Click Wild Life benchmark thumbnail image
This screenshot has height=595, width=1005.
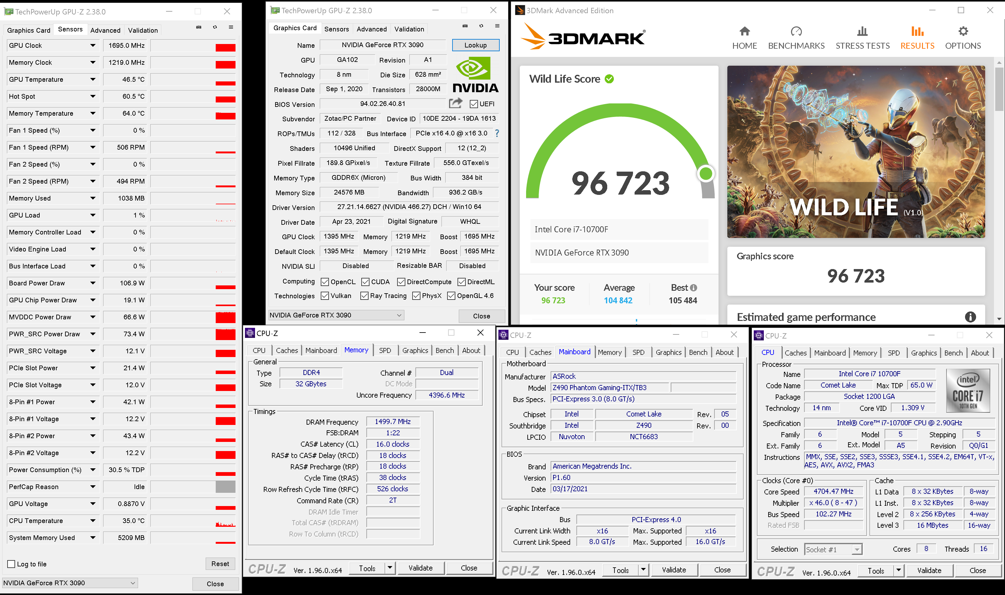click(856, 152)
